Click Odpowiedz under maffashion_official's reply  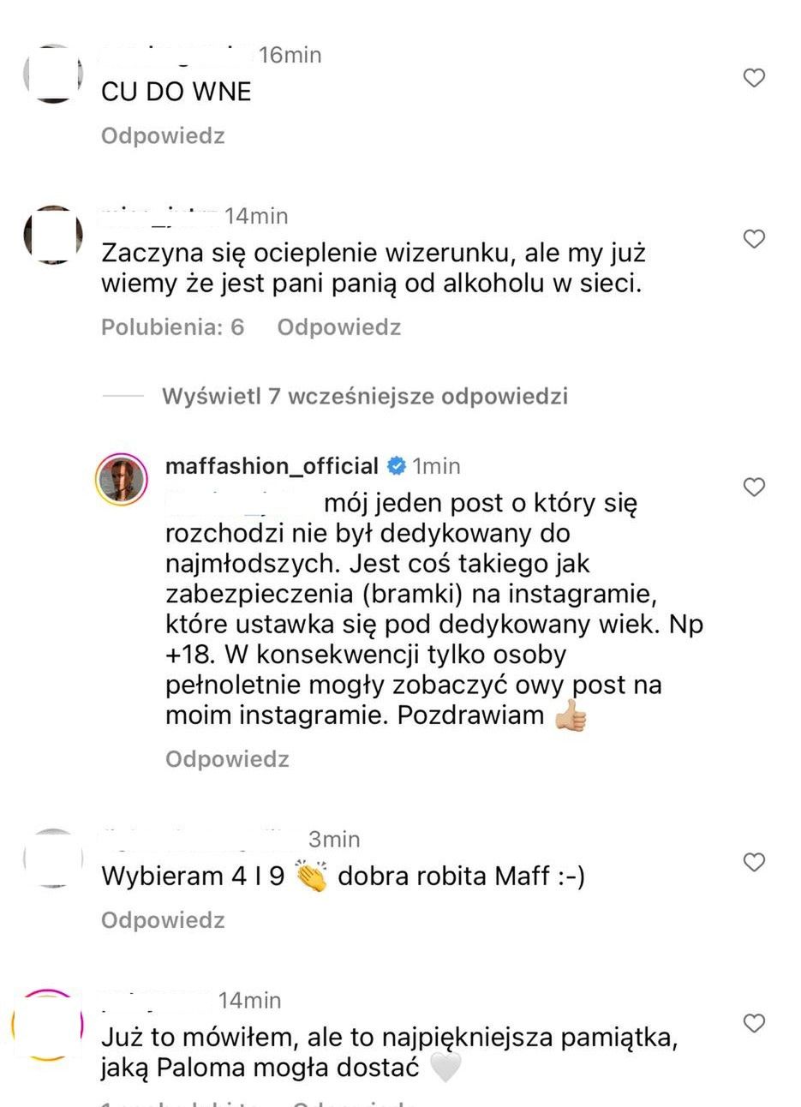tap(227, 759)
